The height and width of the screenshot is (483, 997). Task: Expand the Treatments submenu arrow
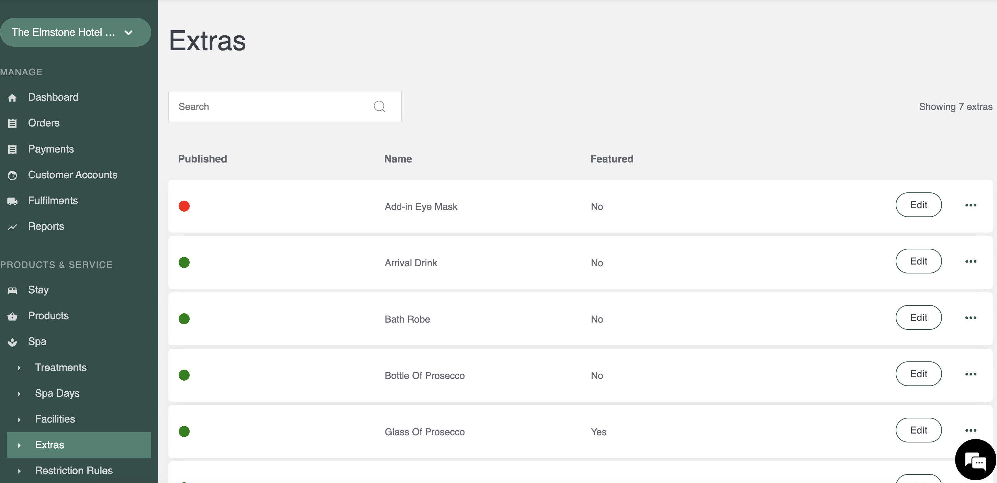pos(19,368)
